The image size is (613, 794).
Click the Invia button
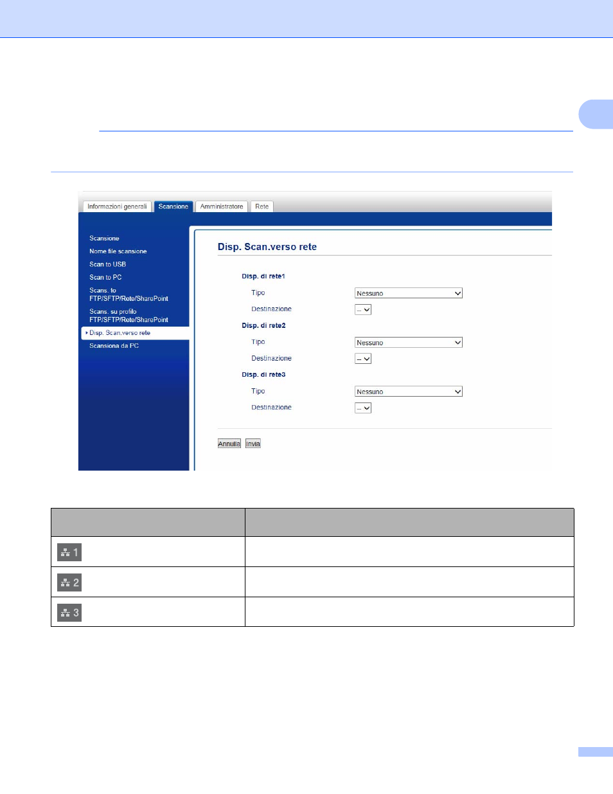click(x=253, y=444)
